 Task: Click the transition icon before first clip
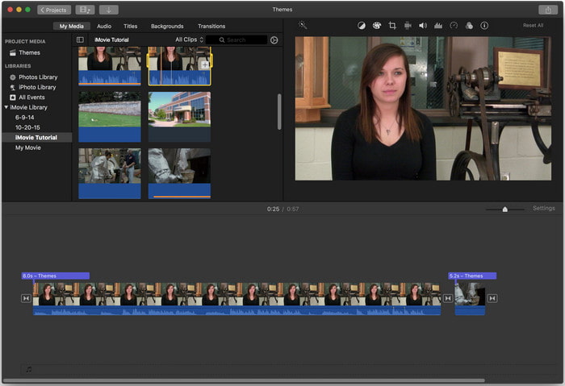(26, 298)
